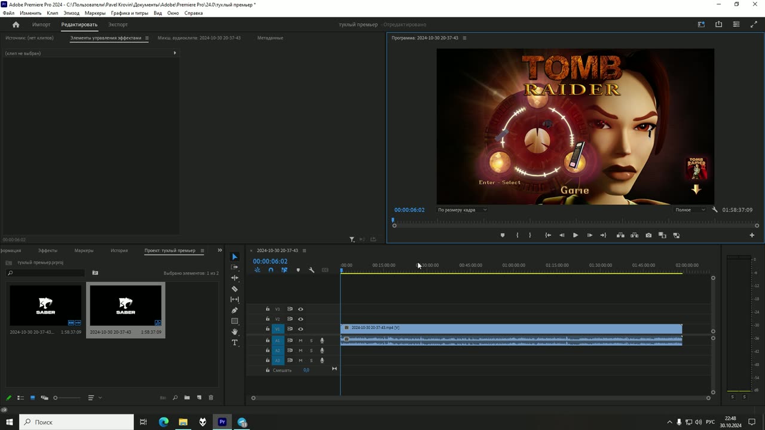Select the Ripple Edit tool
The width and height of the screenshot is (765, 430).
click(234, 278)
